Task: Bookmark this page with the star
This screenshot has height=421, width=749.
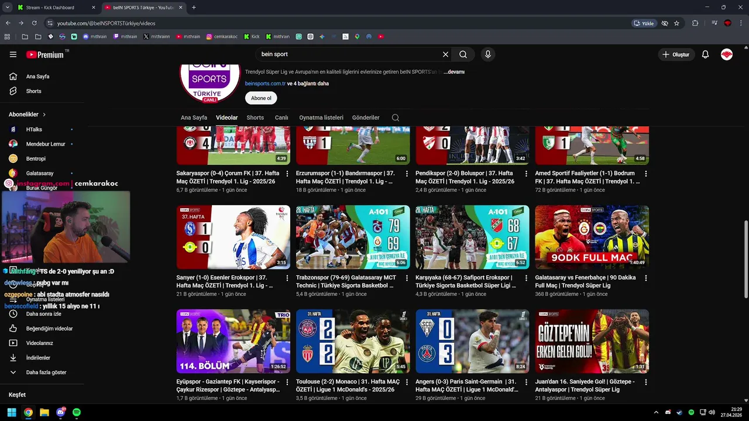Action: coord(677,23)
